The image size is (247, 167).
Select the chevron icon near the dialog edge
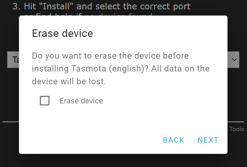tap(234, 59)
